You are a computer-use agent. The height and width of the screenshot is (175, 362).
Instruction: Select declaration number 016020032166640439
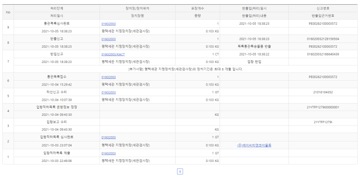click(x=323, y=55)
